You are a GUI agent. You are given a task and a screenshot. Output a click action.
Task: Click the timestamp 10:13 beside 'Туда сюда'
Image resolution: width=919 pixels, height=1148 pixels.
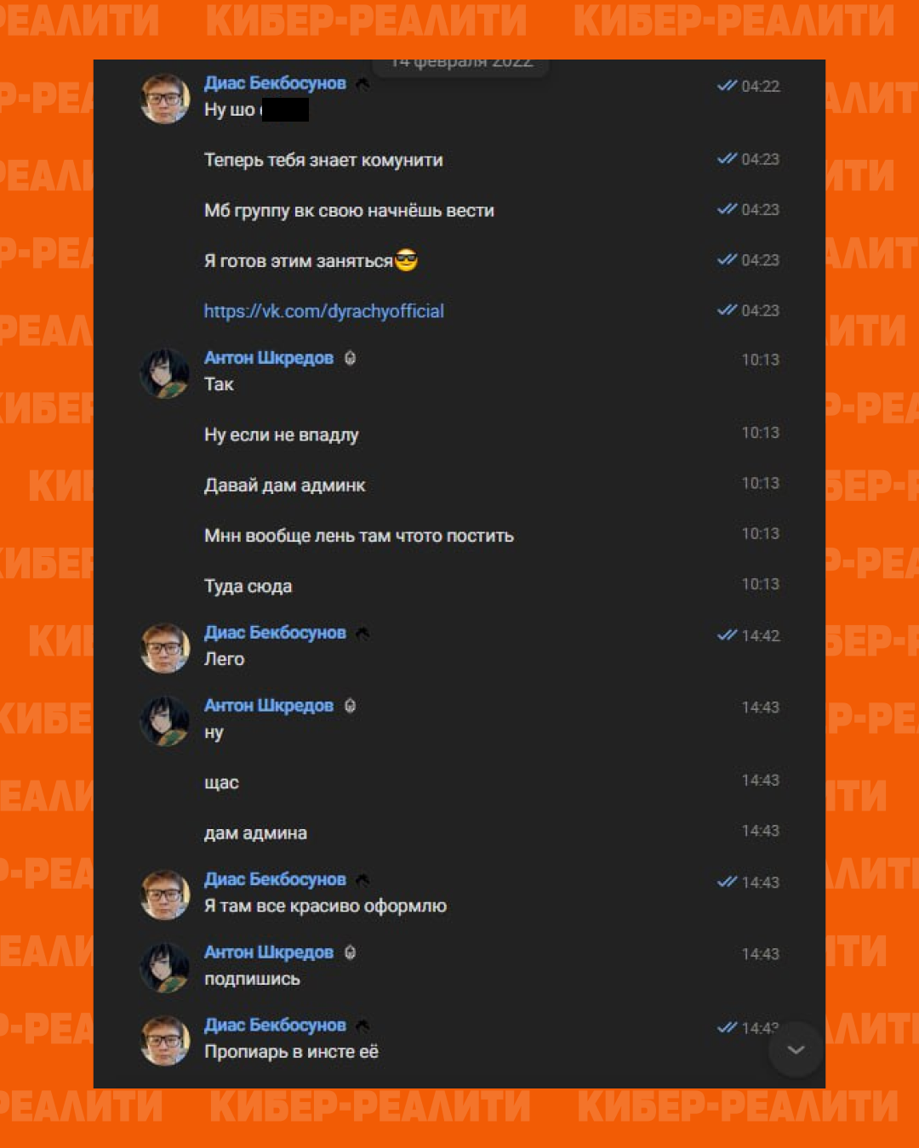coord(760,584)
